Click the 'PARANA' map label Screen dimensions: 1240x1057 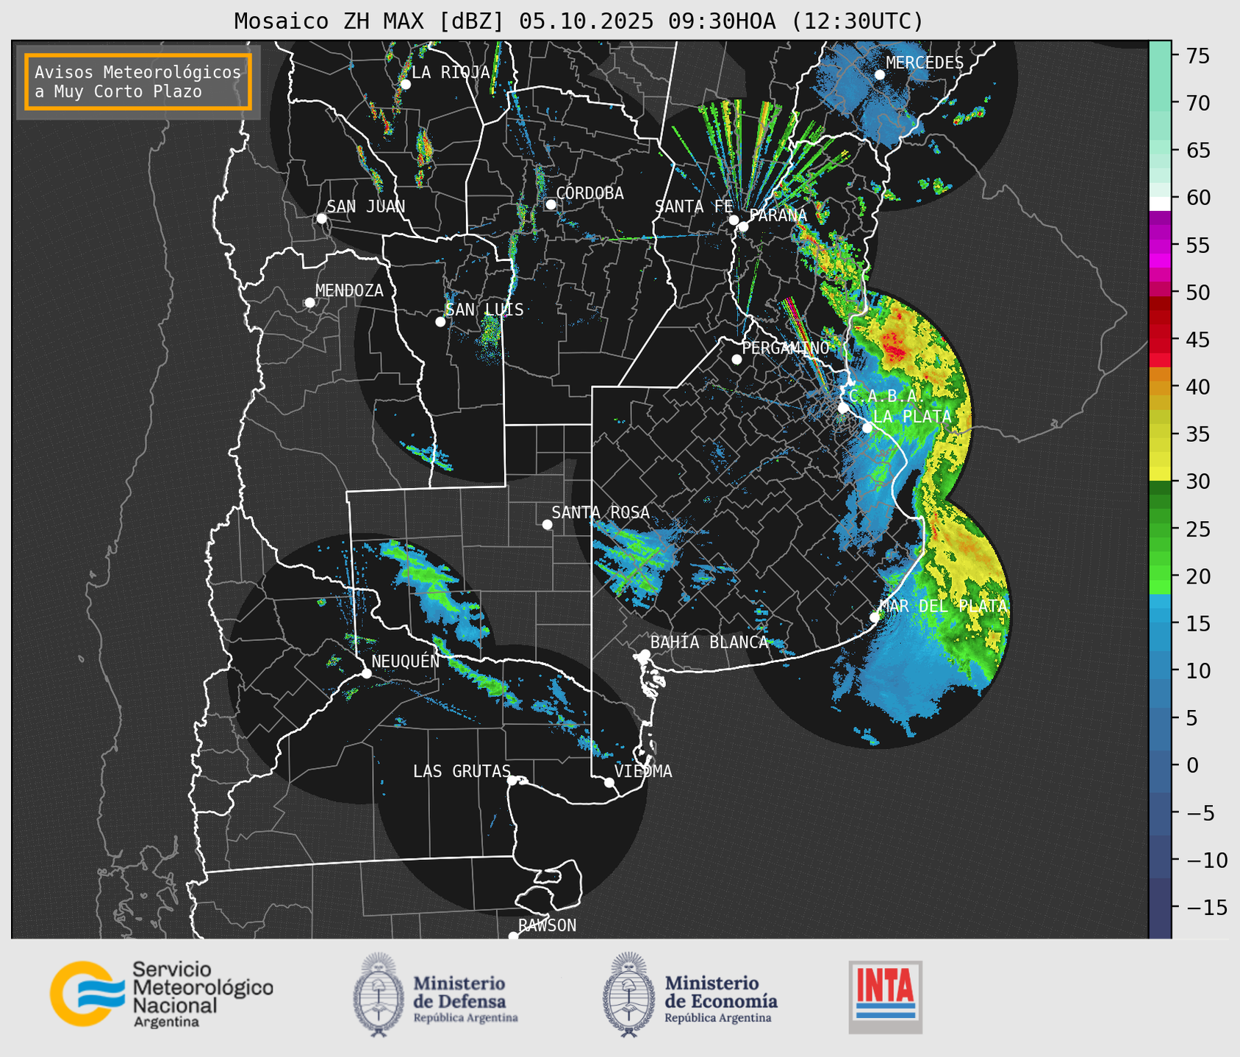[x=778, y=215]
